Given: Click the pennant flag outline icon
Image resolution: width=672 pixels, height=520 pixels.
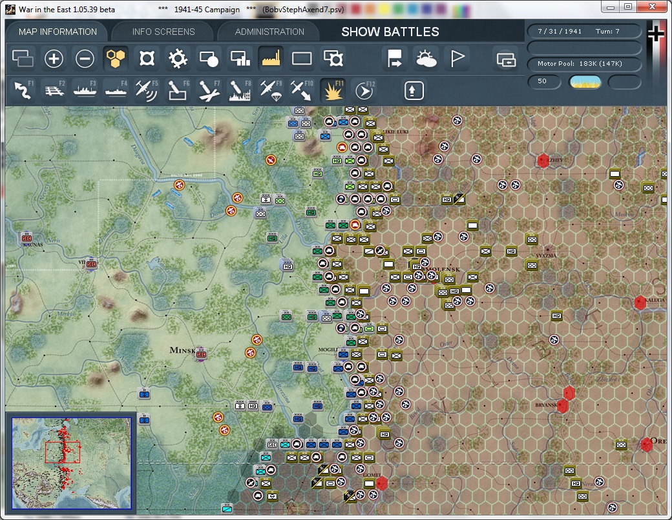Looking at the screenshot, I should point(457,58).
